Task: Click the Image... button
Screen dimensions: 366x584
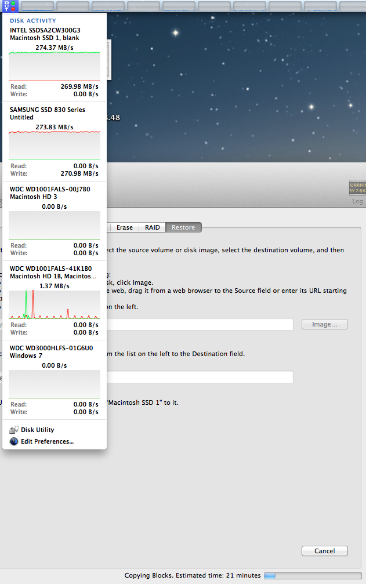Action: (325, 324)
